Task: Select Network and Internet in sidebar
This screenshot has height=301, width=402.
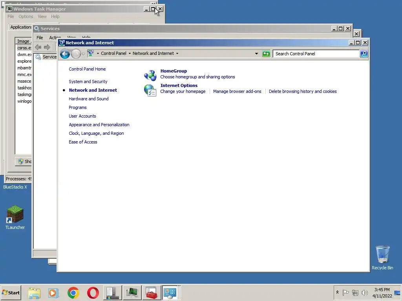Action: 93,90
